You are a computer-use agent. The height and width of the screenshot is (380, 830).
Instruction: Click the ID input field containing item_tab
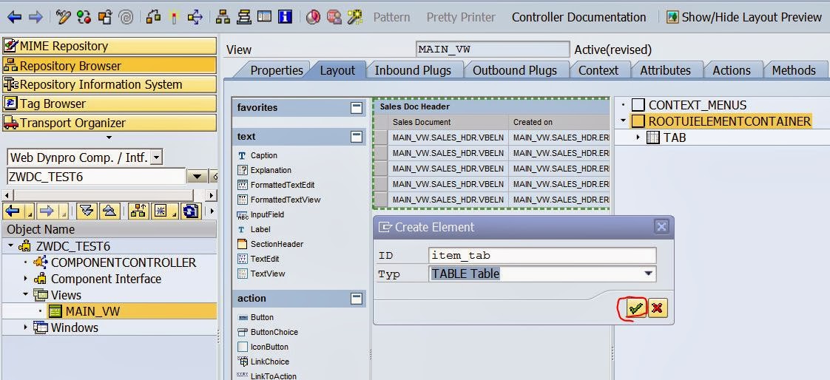[x=542, y=256]
